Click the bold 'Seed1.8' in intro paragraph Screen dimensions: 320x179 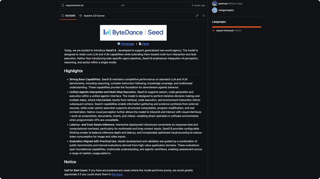click(111, 51)
